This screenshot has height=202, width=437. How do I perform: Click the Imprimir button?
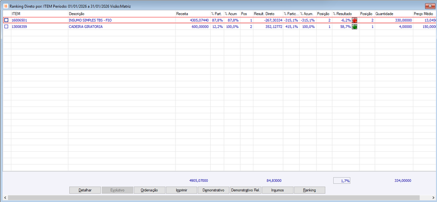[x=181, y=190]
